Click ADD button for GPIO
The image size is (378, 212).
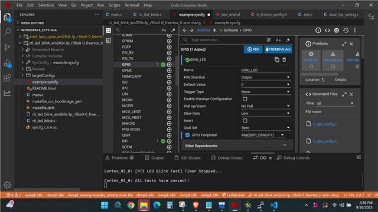tap(253, 49)
